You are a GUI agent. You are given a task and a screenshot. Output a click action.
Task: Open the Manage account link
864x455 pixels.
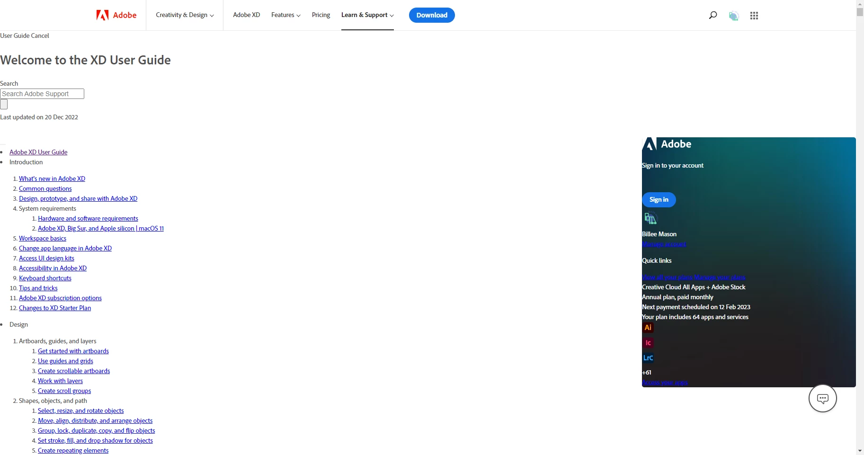pyautogui.click(x=664, y=244)
